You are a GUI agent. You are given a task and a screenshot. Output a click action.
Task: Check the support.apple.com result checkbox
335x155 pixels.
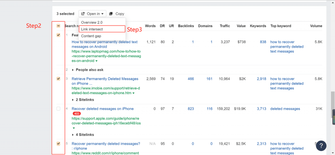[58, 109]
